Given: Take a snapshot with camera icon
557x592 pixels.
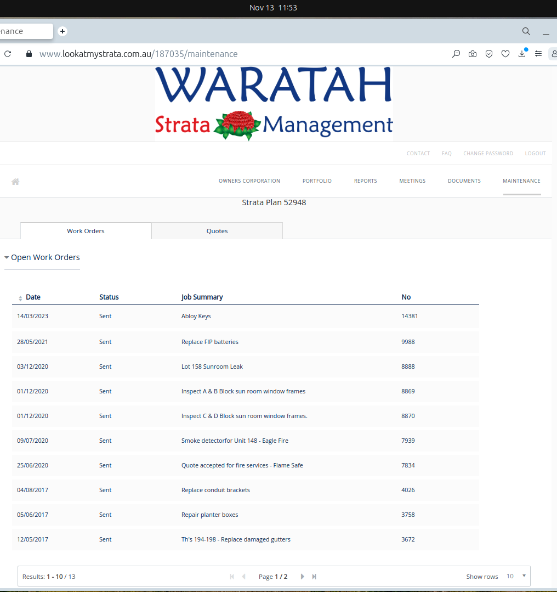Looking at the screenshot, I should click(x=473, y=54).
